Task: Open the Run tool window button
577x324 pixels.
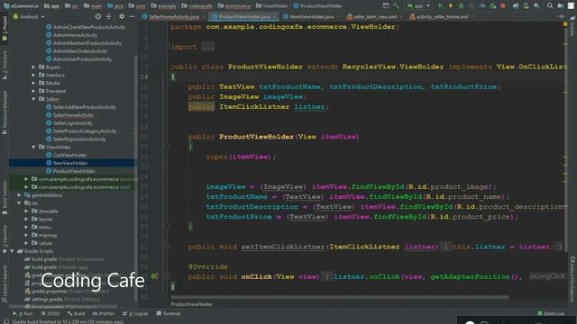Action: point(23,313)
